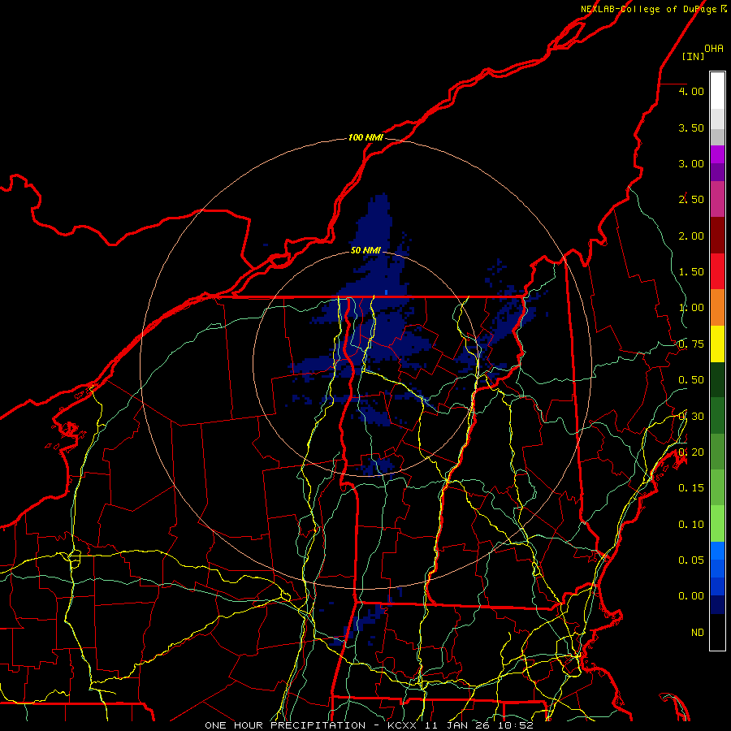
Task: Click the 3.50 legend value
Action: [691, 128]
